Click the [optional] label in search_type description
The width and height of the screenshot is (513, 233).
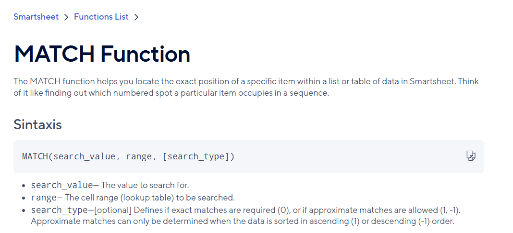coord(113,210)
